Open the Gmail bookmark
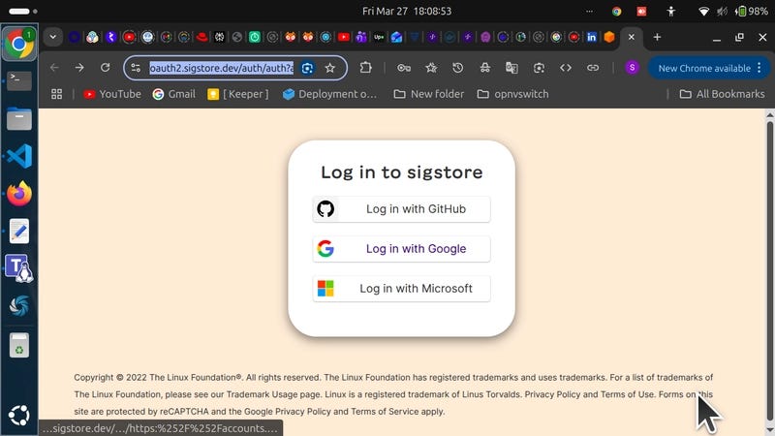775x436 pixels. click(x=174, y=94)
